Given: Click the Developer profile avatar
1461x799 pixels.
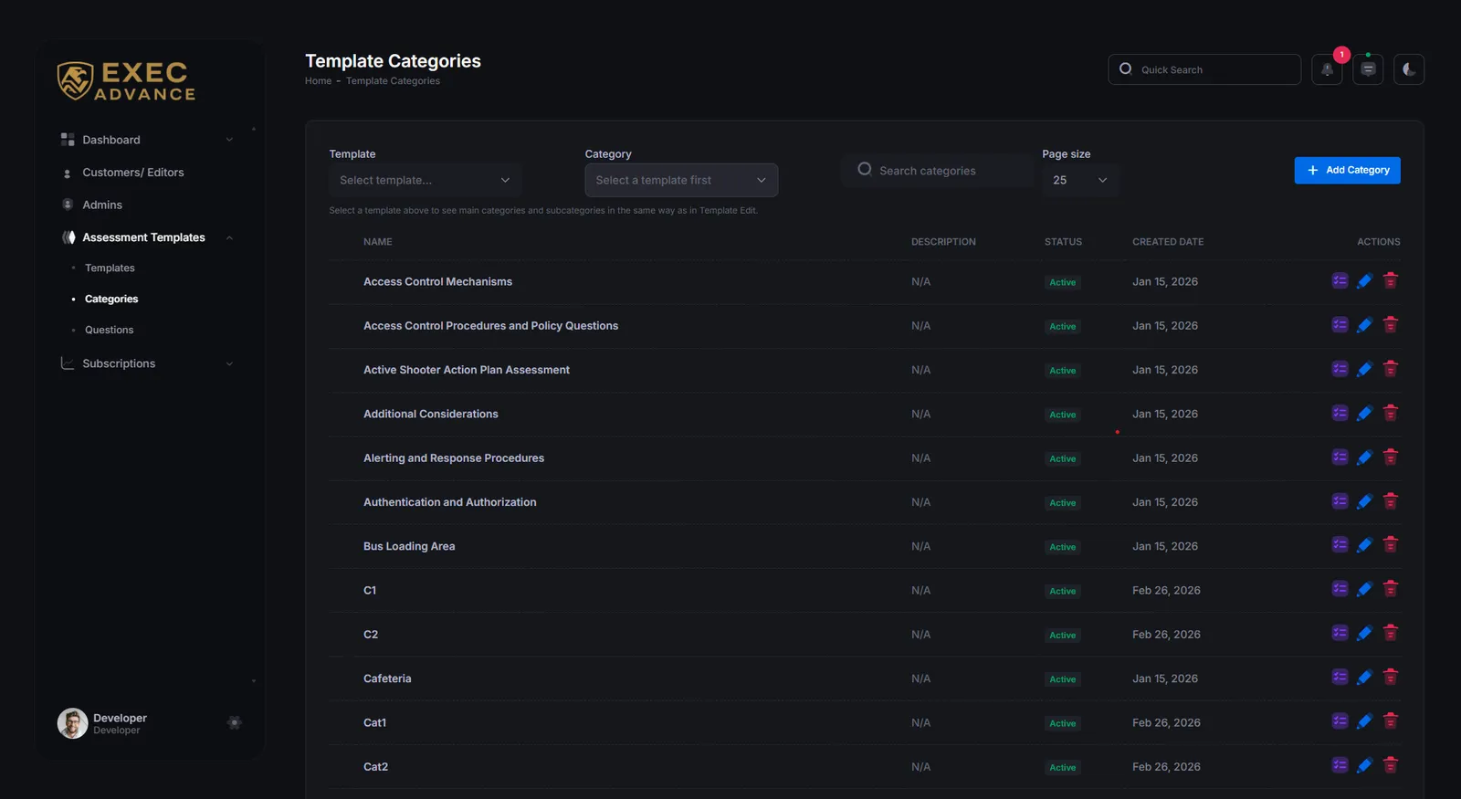Looking at the screenshot, I should click(73, 723).
